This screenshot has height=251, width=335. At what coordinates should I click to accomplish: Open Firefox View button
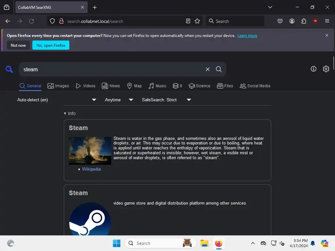[x=7, y=7]
